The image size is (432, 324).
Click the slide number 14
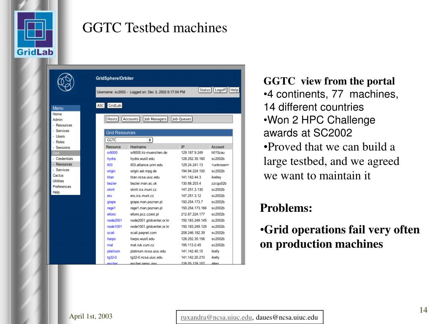(424, 310)
